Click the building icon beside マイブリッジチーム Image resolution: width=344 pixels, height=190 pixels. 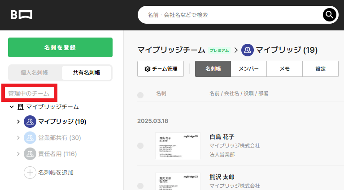tap(20, 107)
